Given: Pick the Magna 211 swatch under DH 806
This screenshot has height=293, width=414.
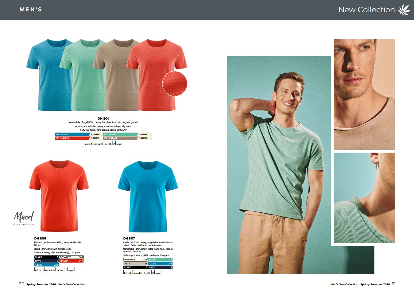Looking at the screenshot, I should (x=71, y=261).
